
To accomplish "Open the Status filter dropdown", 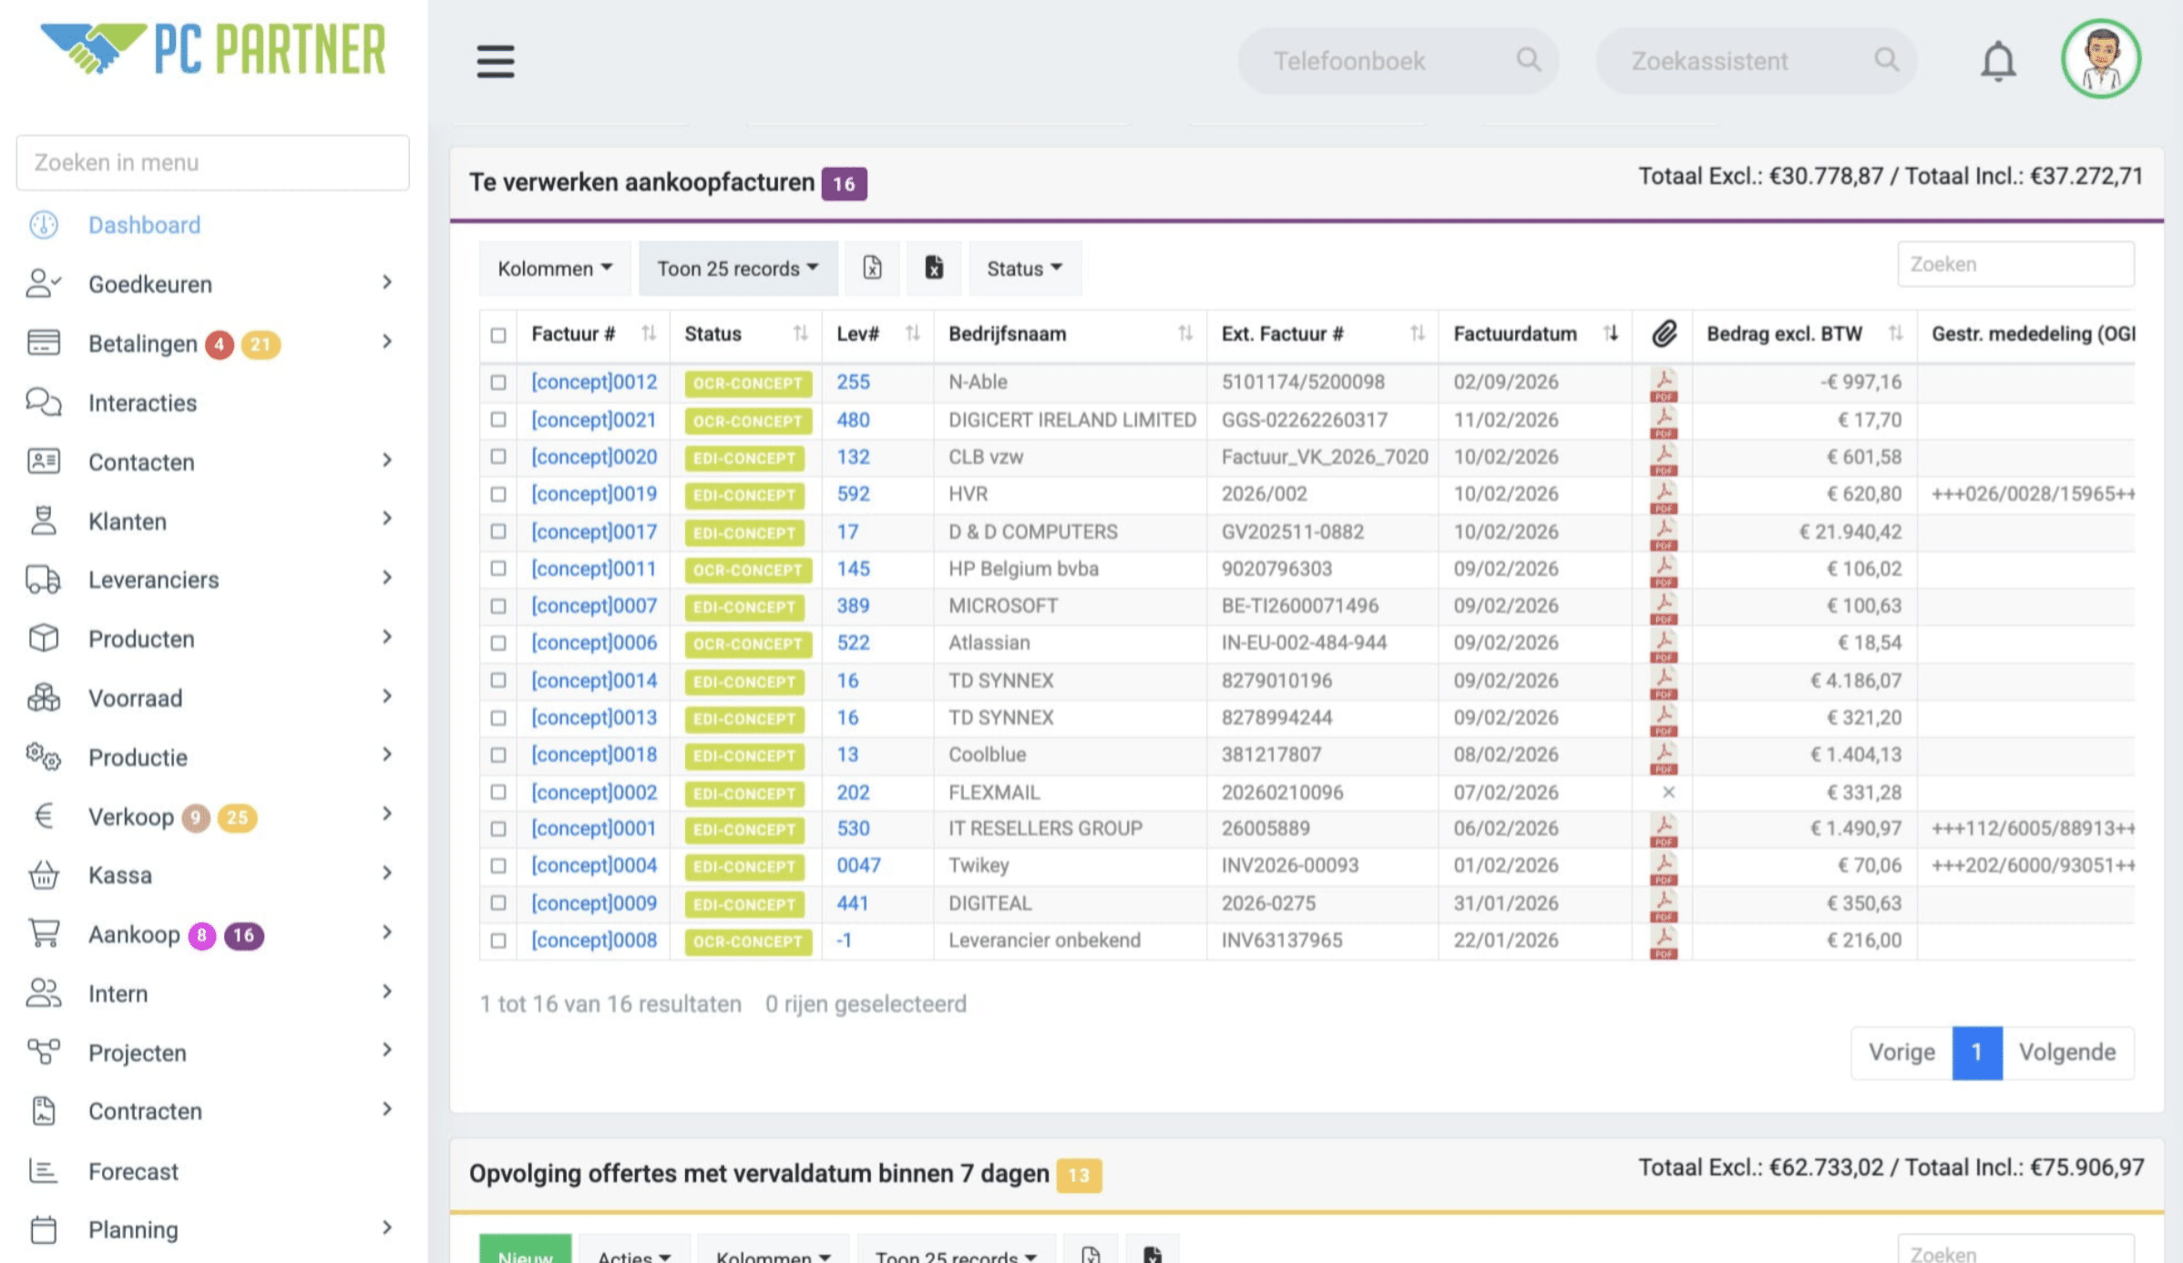I will pyautogui.click(x=1024, y=268).
